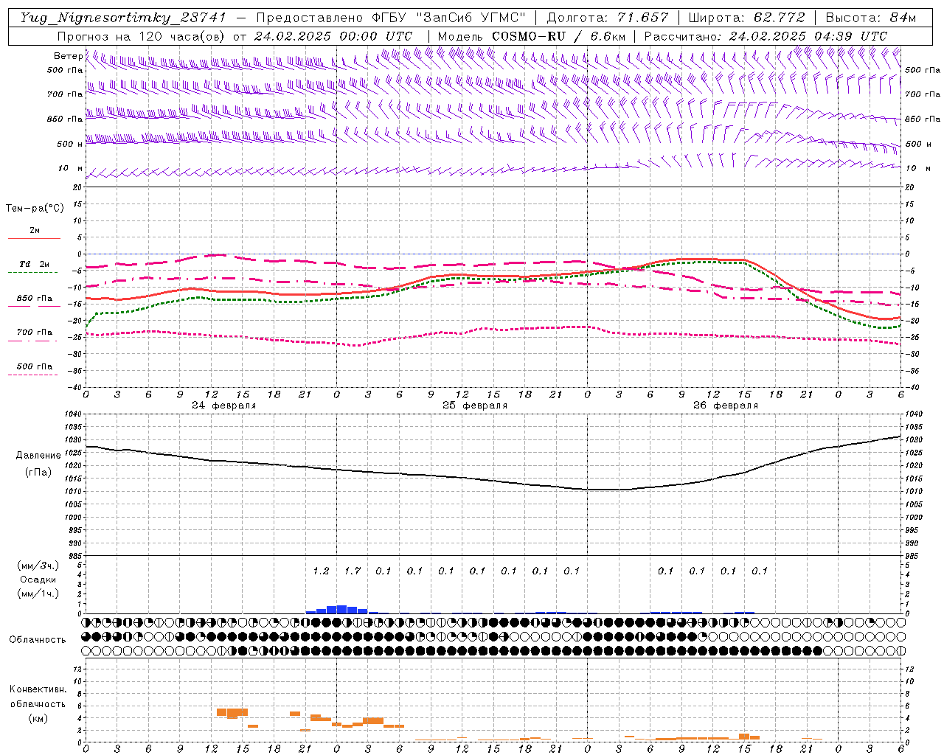
Task: Click the Давление pressure panel label
Action: (x=38, y=456)
